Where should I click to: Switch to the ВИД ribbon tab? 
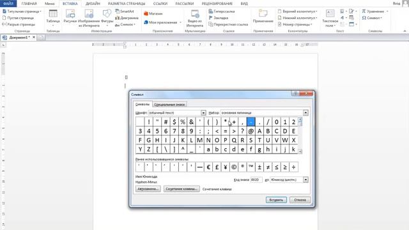[244, 4]
